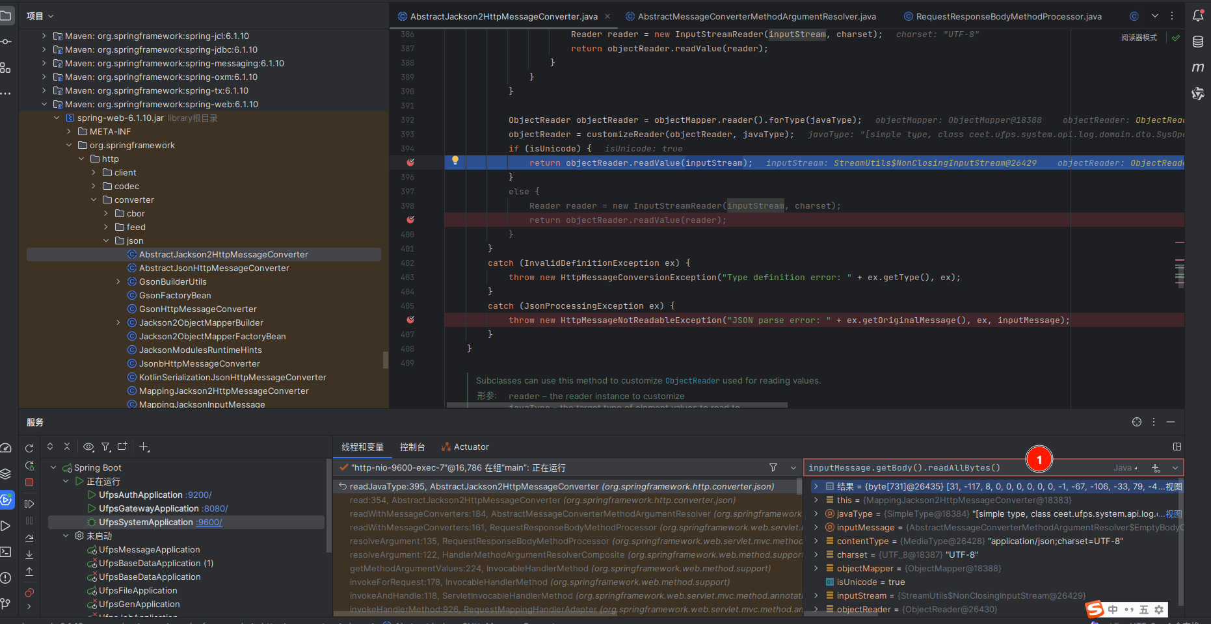Add a service with the plus icon
1211x624 pixels.
pos(144,447)
